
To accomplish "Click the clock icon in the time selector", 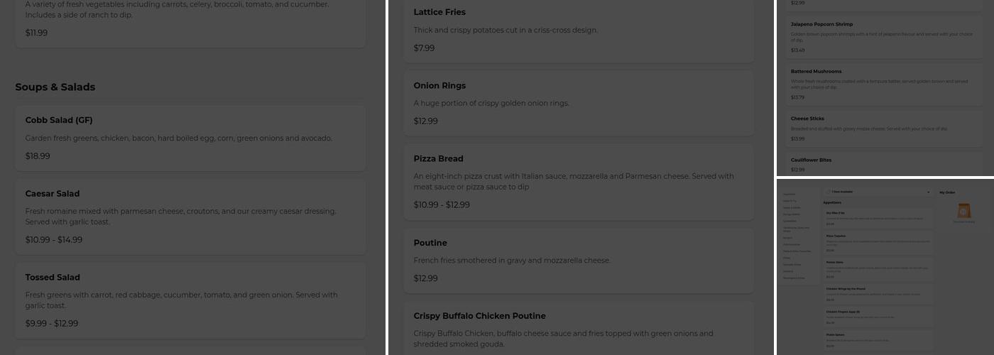I will click(829, 192).
